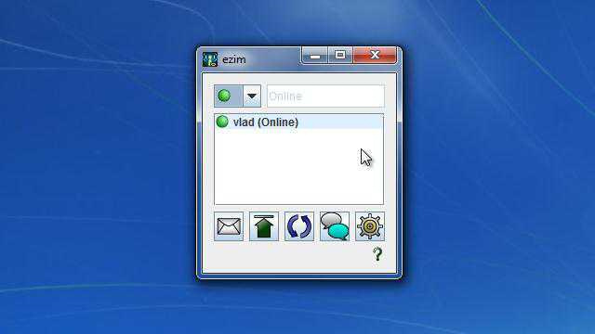Open the plaza chat bubbles icon

[x=335, y=226]
